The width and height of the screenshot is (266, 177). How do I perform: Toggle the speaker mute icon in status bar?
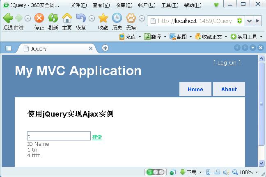coord(226,172)
